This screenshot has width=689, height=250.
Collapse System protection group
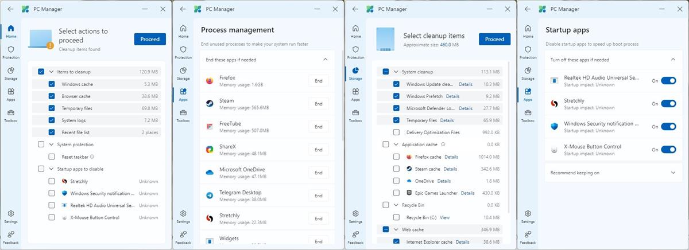point(51,144)
